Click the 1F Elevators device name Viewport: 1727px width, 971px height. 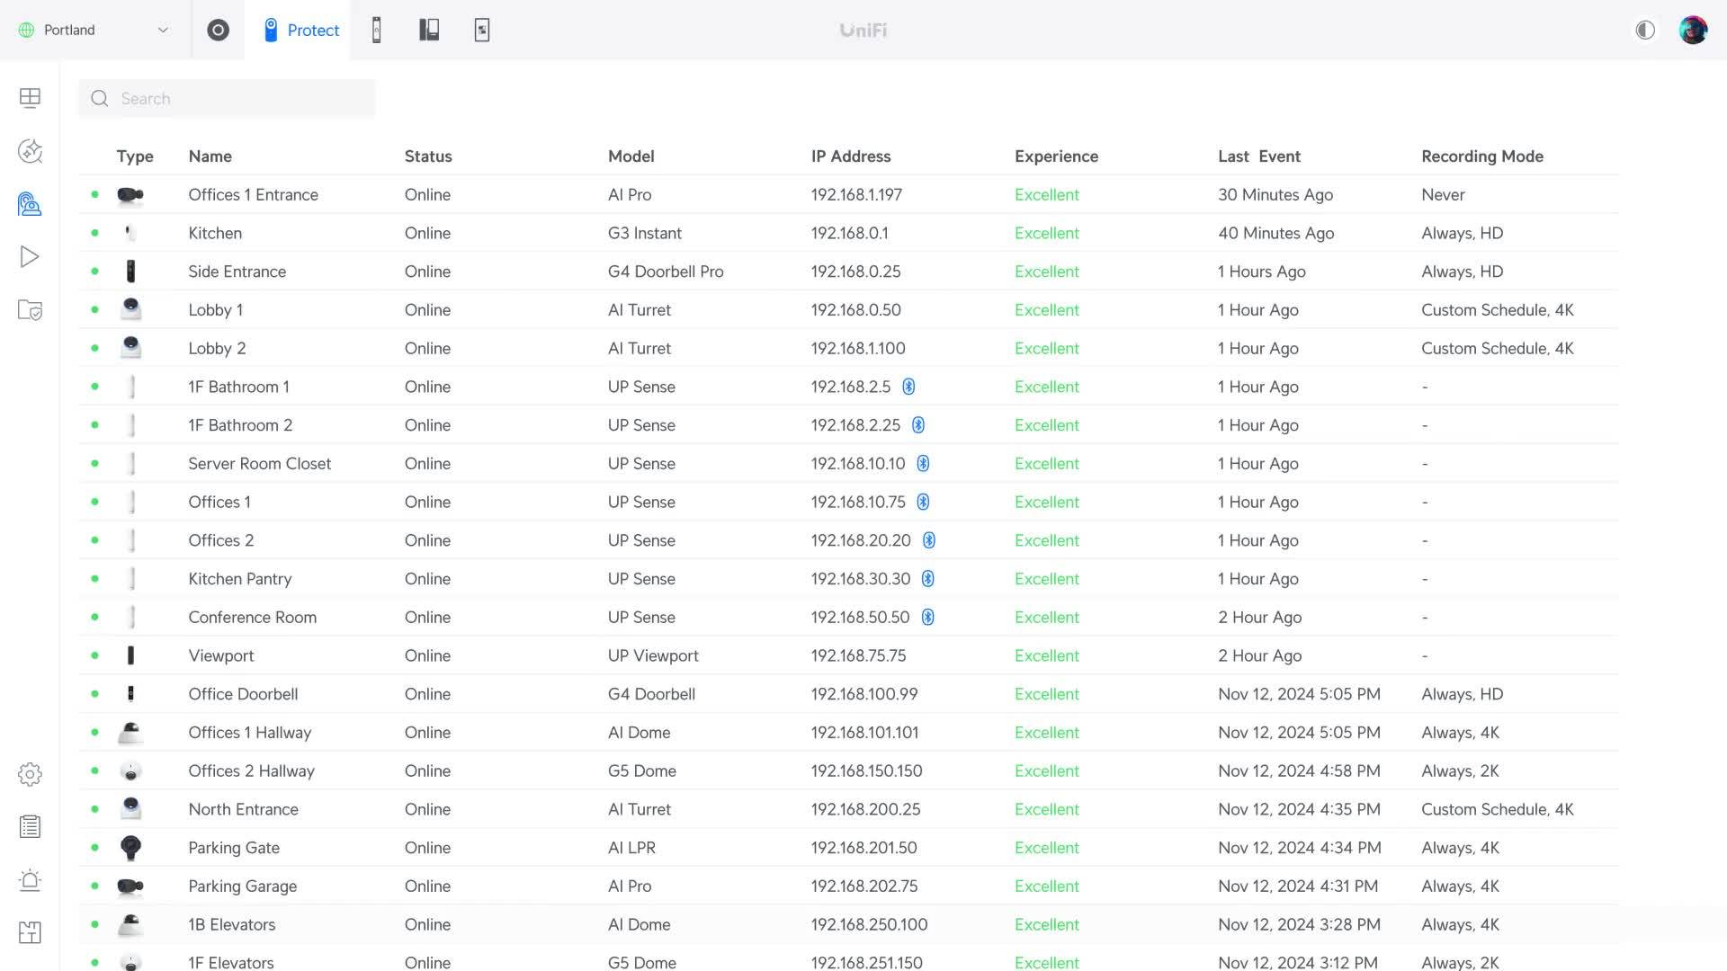pyautogui.click(x=231, y=963)
